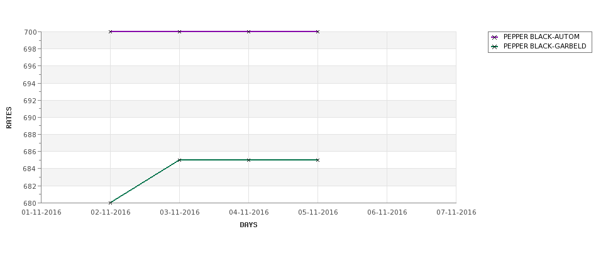Select purple data point at 03-11-2016
This screenshot has height=270, width=613.
point(179,31)
